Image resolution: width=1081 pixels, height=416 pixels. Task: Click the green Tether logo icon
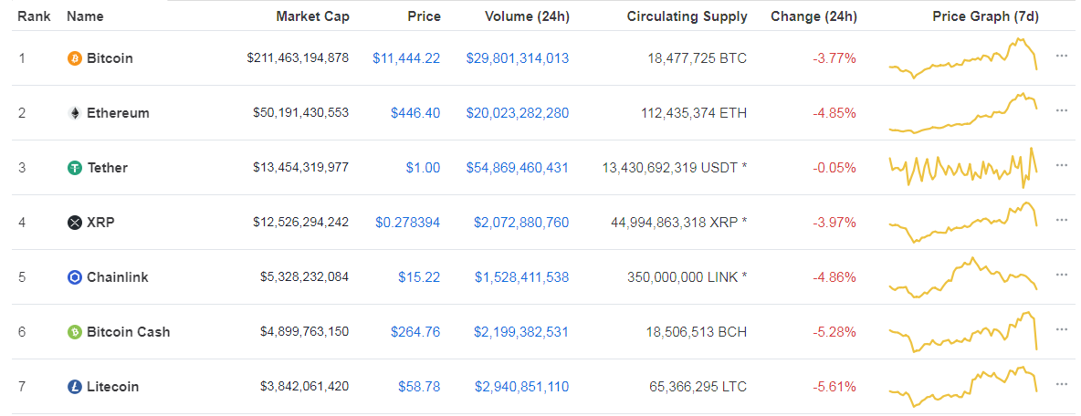pos(75,168)
